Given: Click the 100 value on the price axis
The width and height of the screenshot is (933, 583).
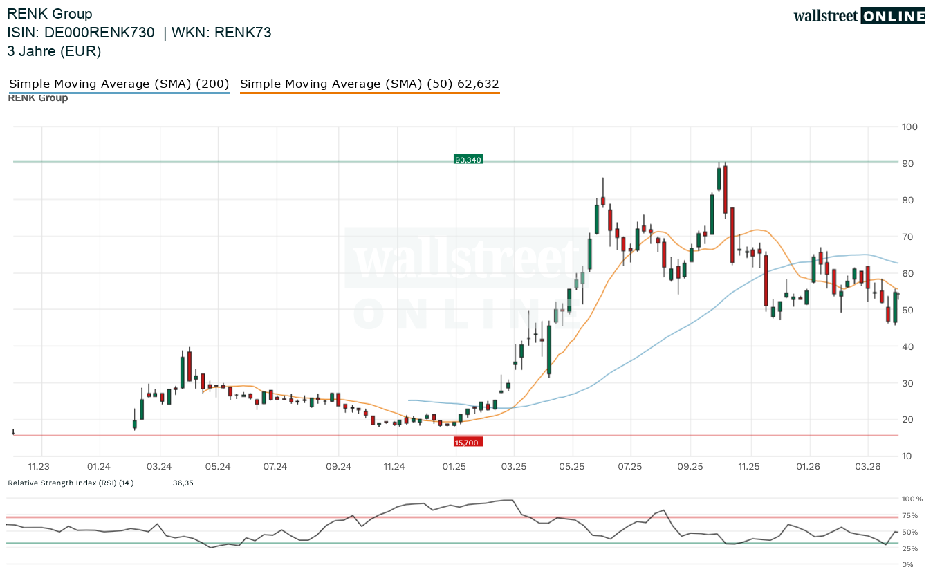Looking at the screenshot, I should 909,127.
